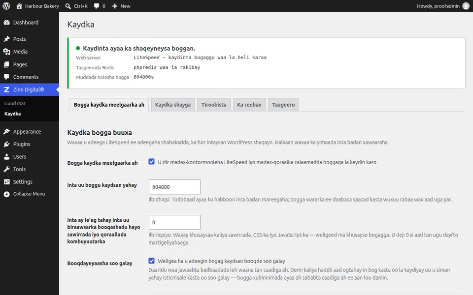Click the Settings sliders icon
The width and height of the screenshot is (473, 295).
tap(6, 182)
